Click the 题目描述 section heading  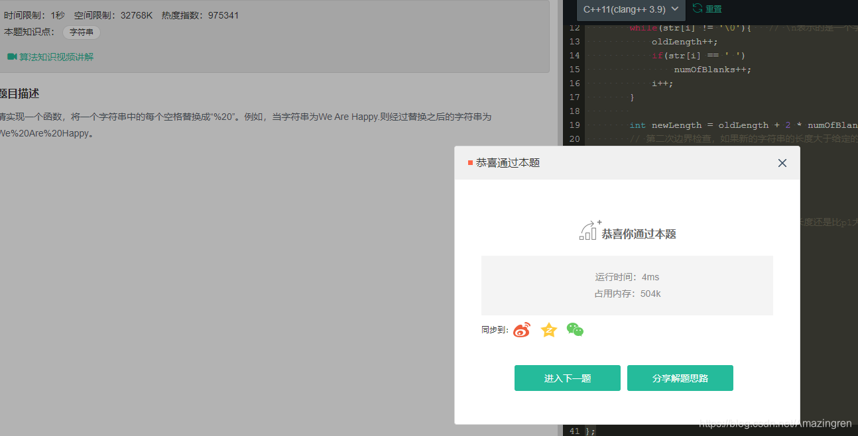click(x=19, y=93)
